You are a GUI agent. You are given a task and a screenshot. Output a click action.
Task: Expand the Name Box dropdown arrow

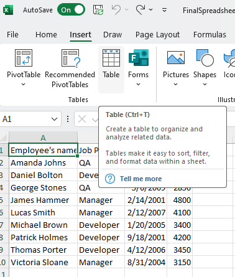(x=54, y=119)
